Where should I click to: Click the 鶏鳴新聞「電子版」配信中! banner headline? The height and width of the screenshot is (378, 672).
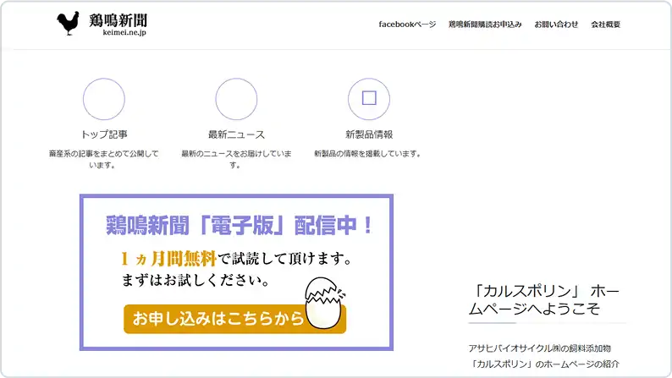click(x=237, y=226)
